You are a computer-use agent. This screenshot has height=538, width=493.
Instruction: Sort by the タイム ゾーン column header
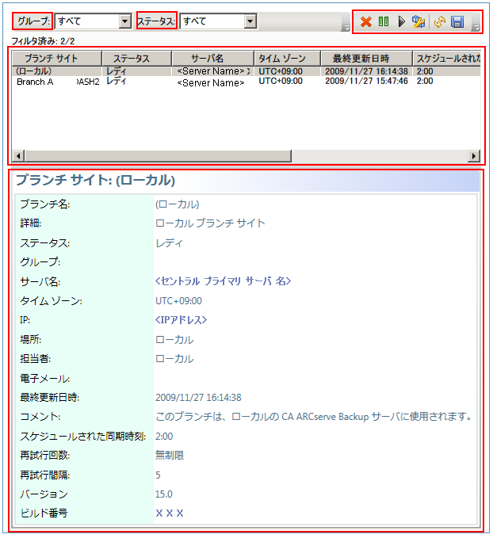(x=287, y=59)
